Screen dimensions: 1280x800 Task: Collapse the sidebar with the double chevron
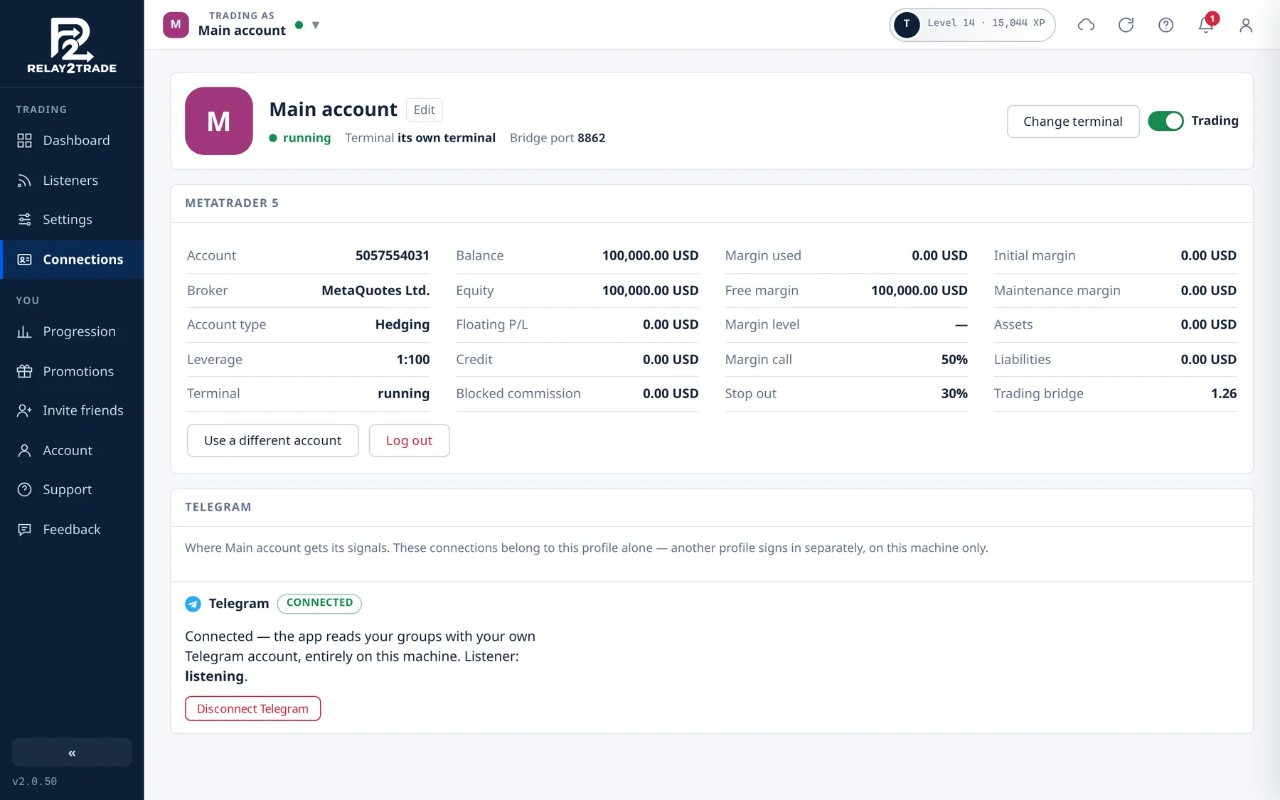(x=72, y=752)
